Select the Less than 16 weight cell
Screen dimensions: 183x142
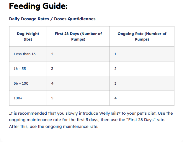[28, 54]
